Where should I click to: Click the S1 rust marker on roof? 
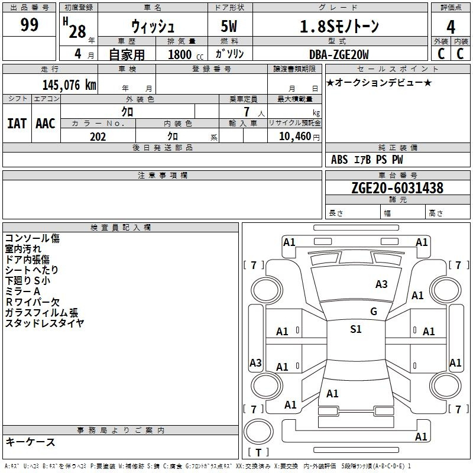point(355,329)
